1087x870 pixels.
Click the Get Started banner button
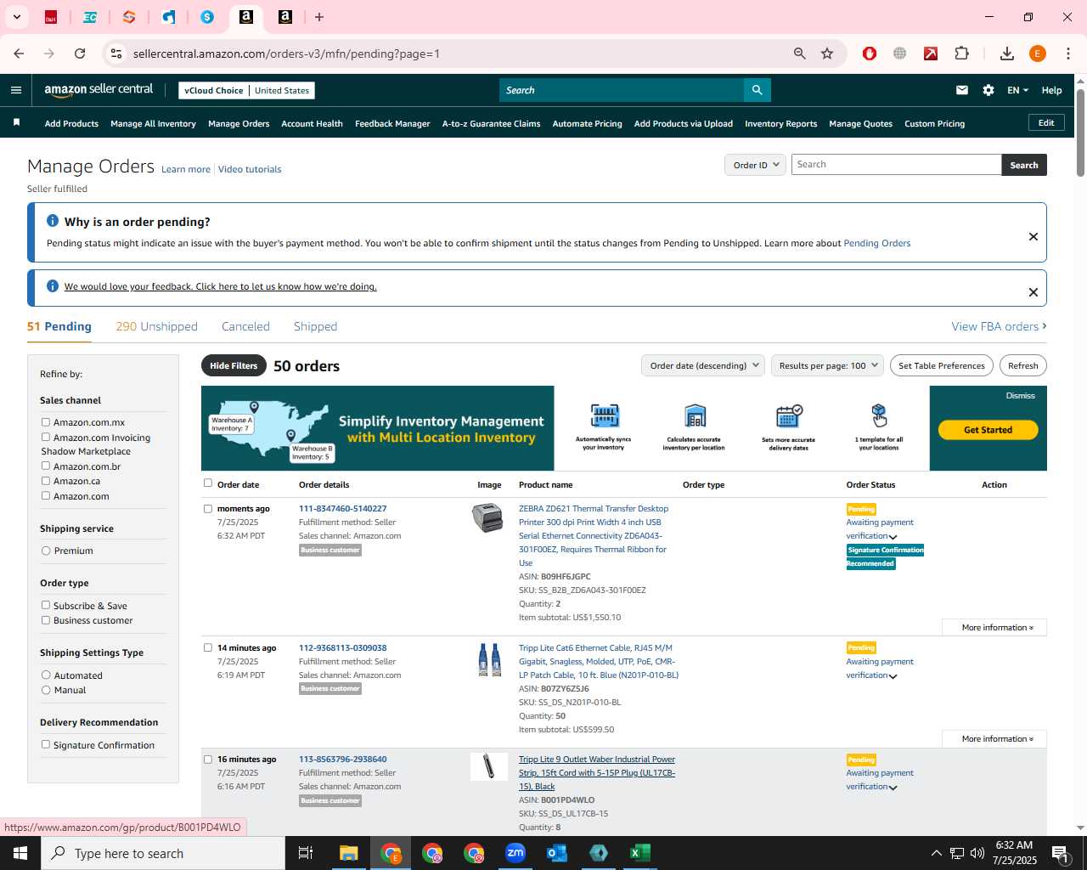pyautogui.click(x=988, y=430)
